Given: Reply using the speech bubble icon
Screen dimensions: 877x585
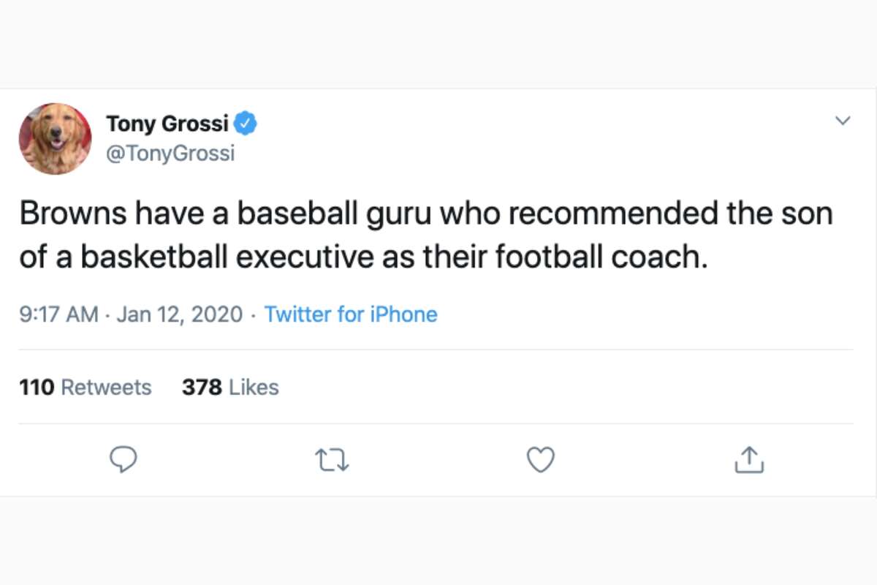Looking at the screenshot, I should (x=124, y=459).
